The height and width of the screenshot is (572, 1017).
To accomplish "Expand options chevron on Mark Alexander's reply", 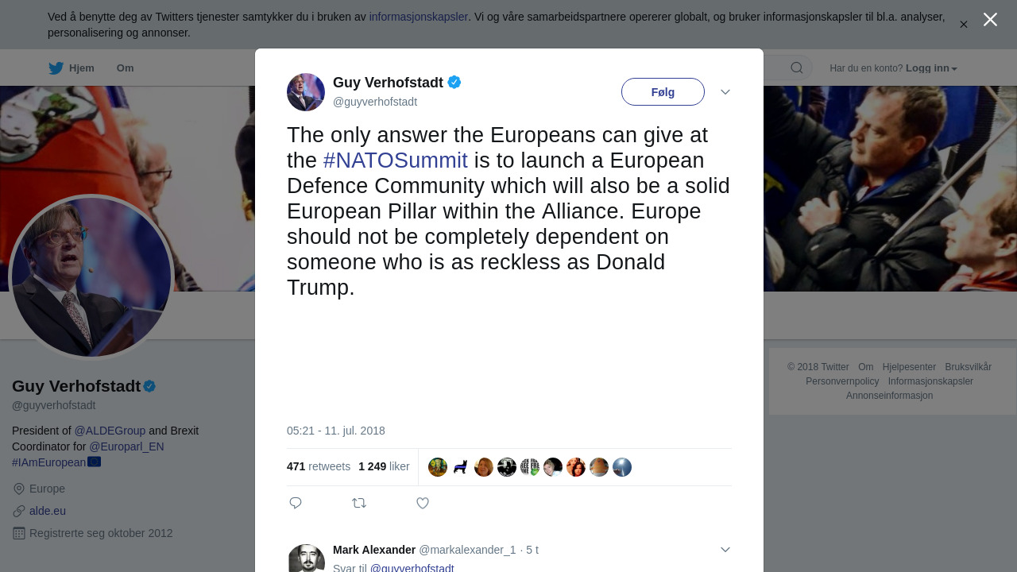I will (x=725, y=550).
